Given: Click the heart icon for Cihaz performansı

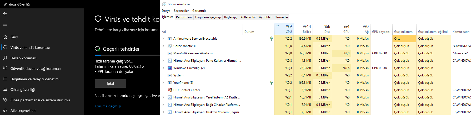Looking at the screenshot, I should tap(5, 100).
